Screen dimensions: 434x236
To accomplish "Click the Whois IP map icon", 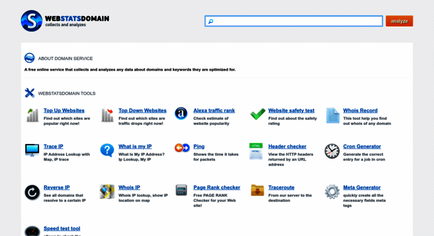I will 107,191.
